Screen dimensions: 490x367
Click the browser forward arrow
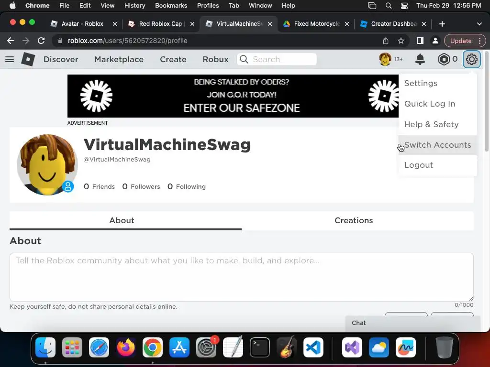tap(26, 41)
